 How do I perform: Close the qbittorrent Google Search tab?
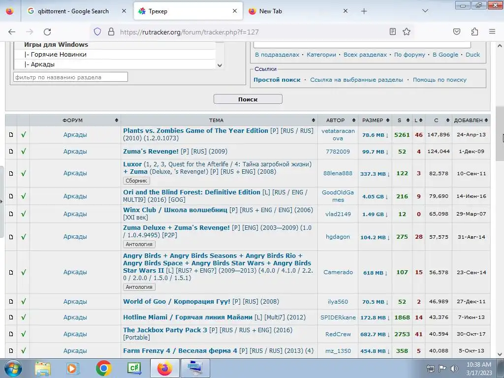pyautogui.click(x=124, y=11)
